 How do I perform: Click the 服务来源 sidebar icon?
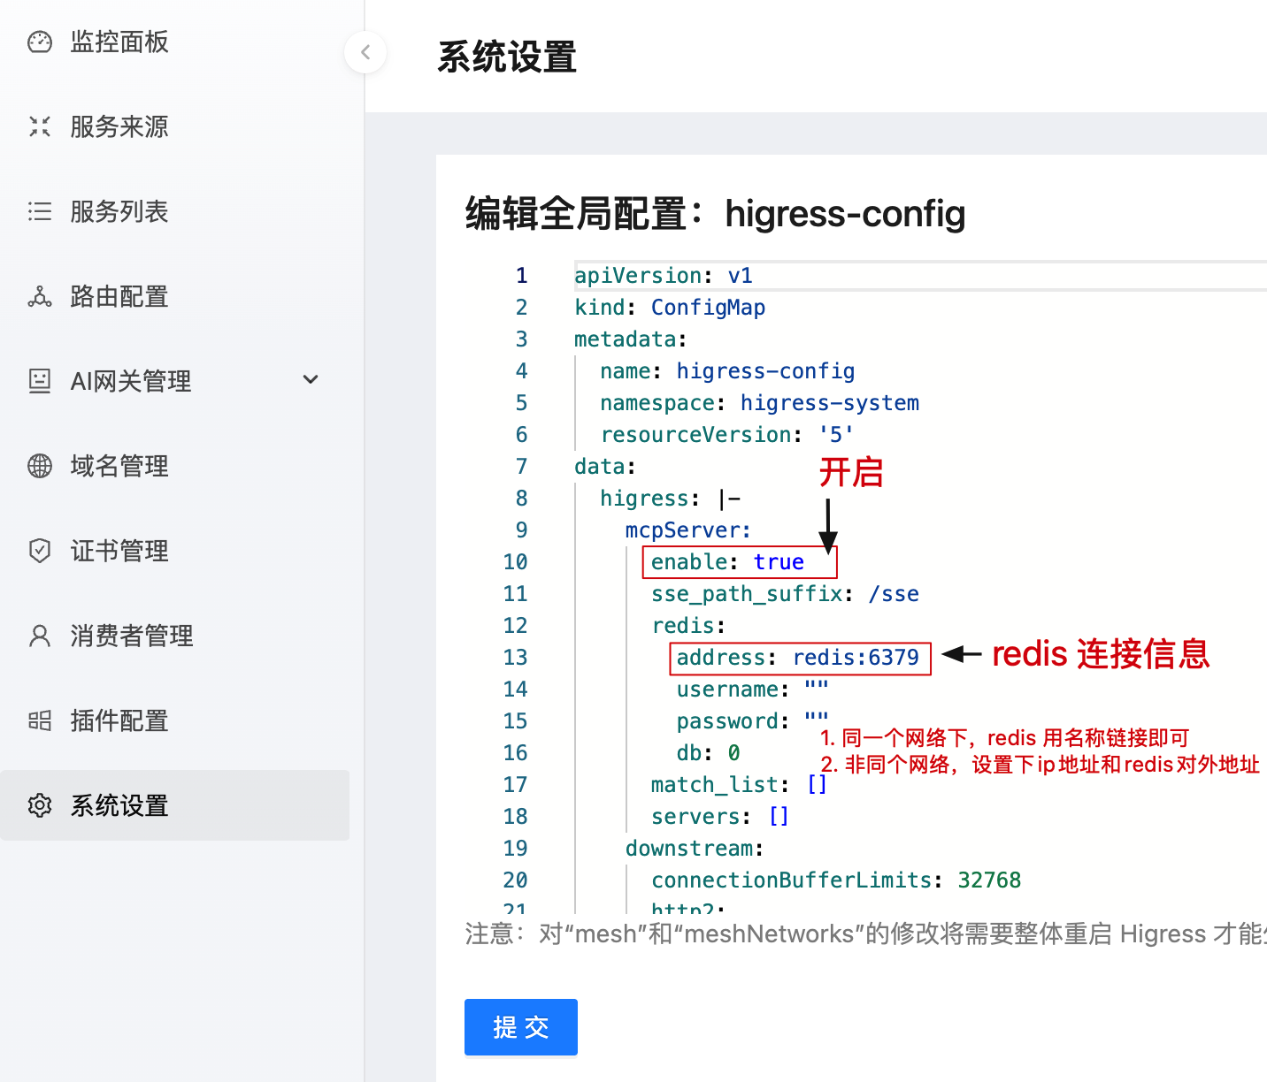click(x=40, y=126)
